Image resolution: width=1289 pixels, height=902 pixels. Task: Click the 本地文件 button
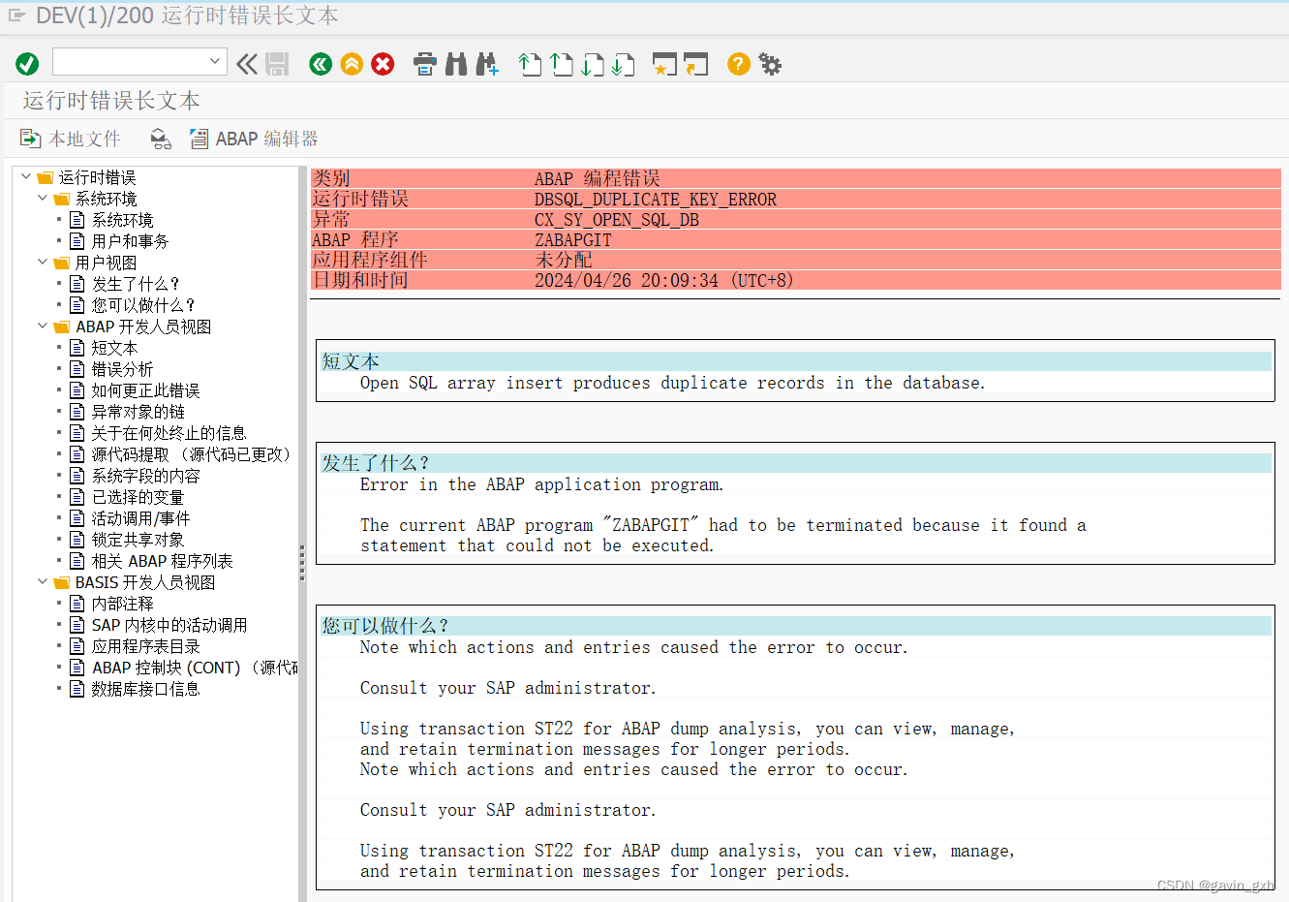click(70, 139)
